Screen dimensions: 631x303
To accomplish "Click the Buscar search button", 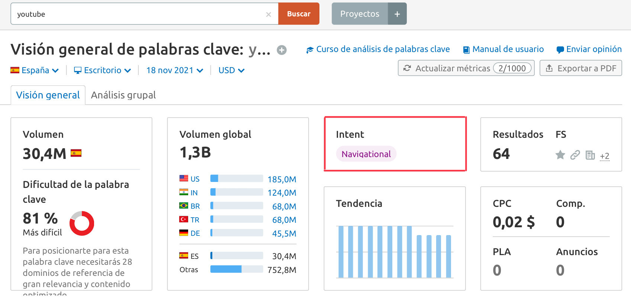I will (299, 14).
